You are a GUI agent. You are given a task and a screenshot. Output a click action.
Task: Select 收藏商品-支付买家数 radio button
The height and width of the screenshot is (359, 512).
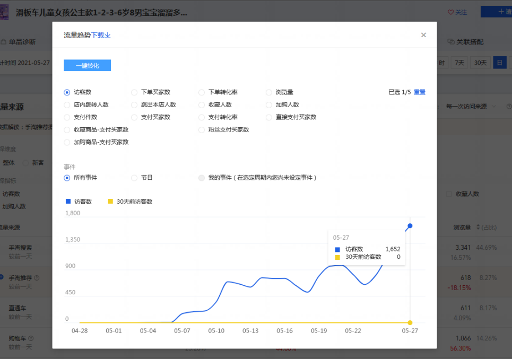click(x=67, y=130)
